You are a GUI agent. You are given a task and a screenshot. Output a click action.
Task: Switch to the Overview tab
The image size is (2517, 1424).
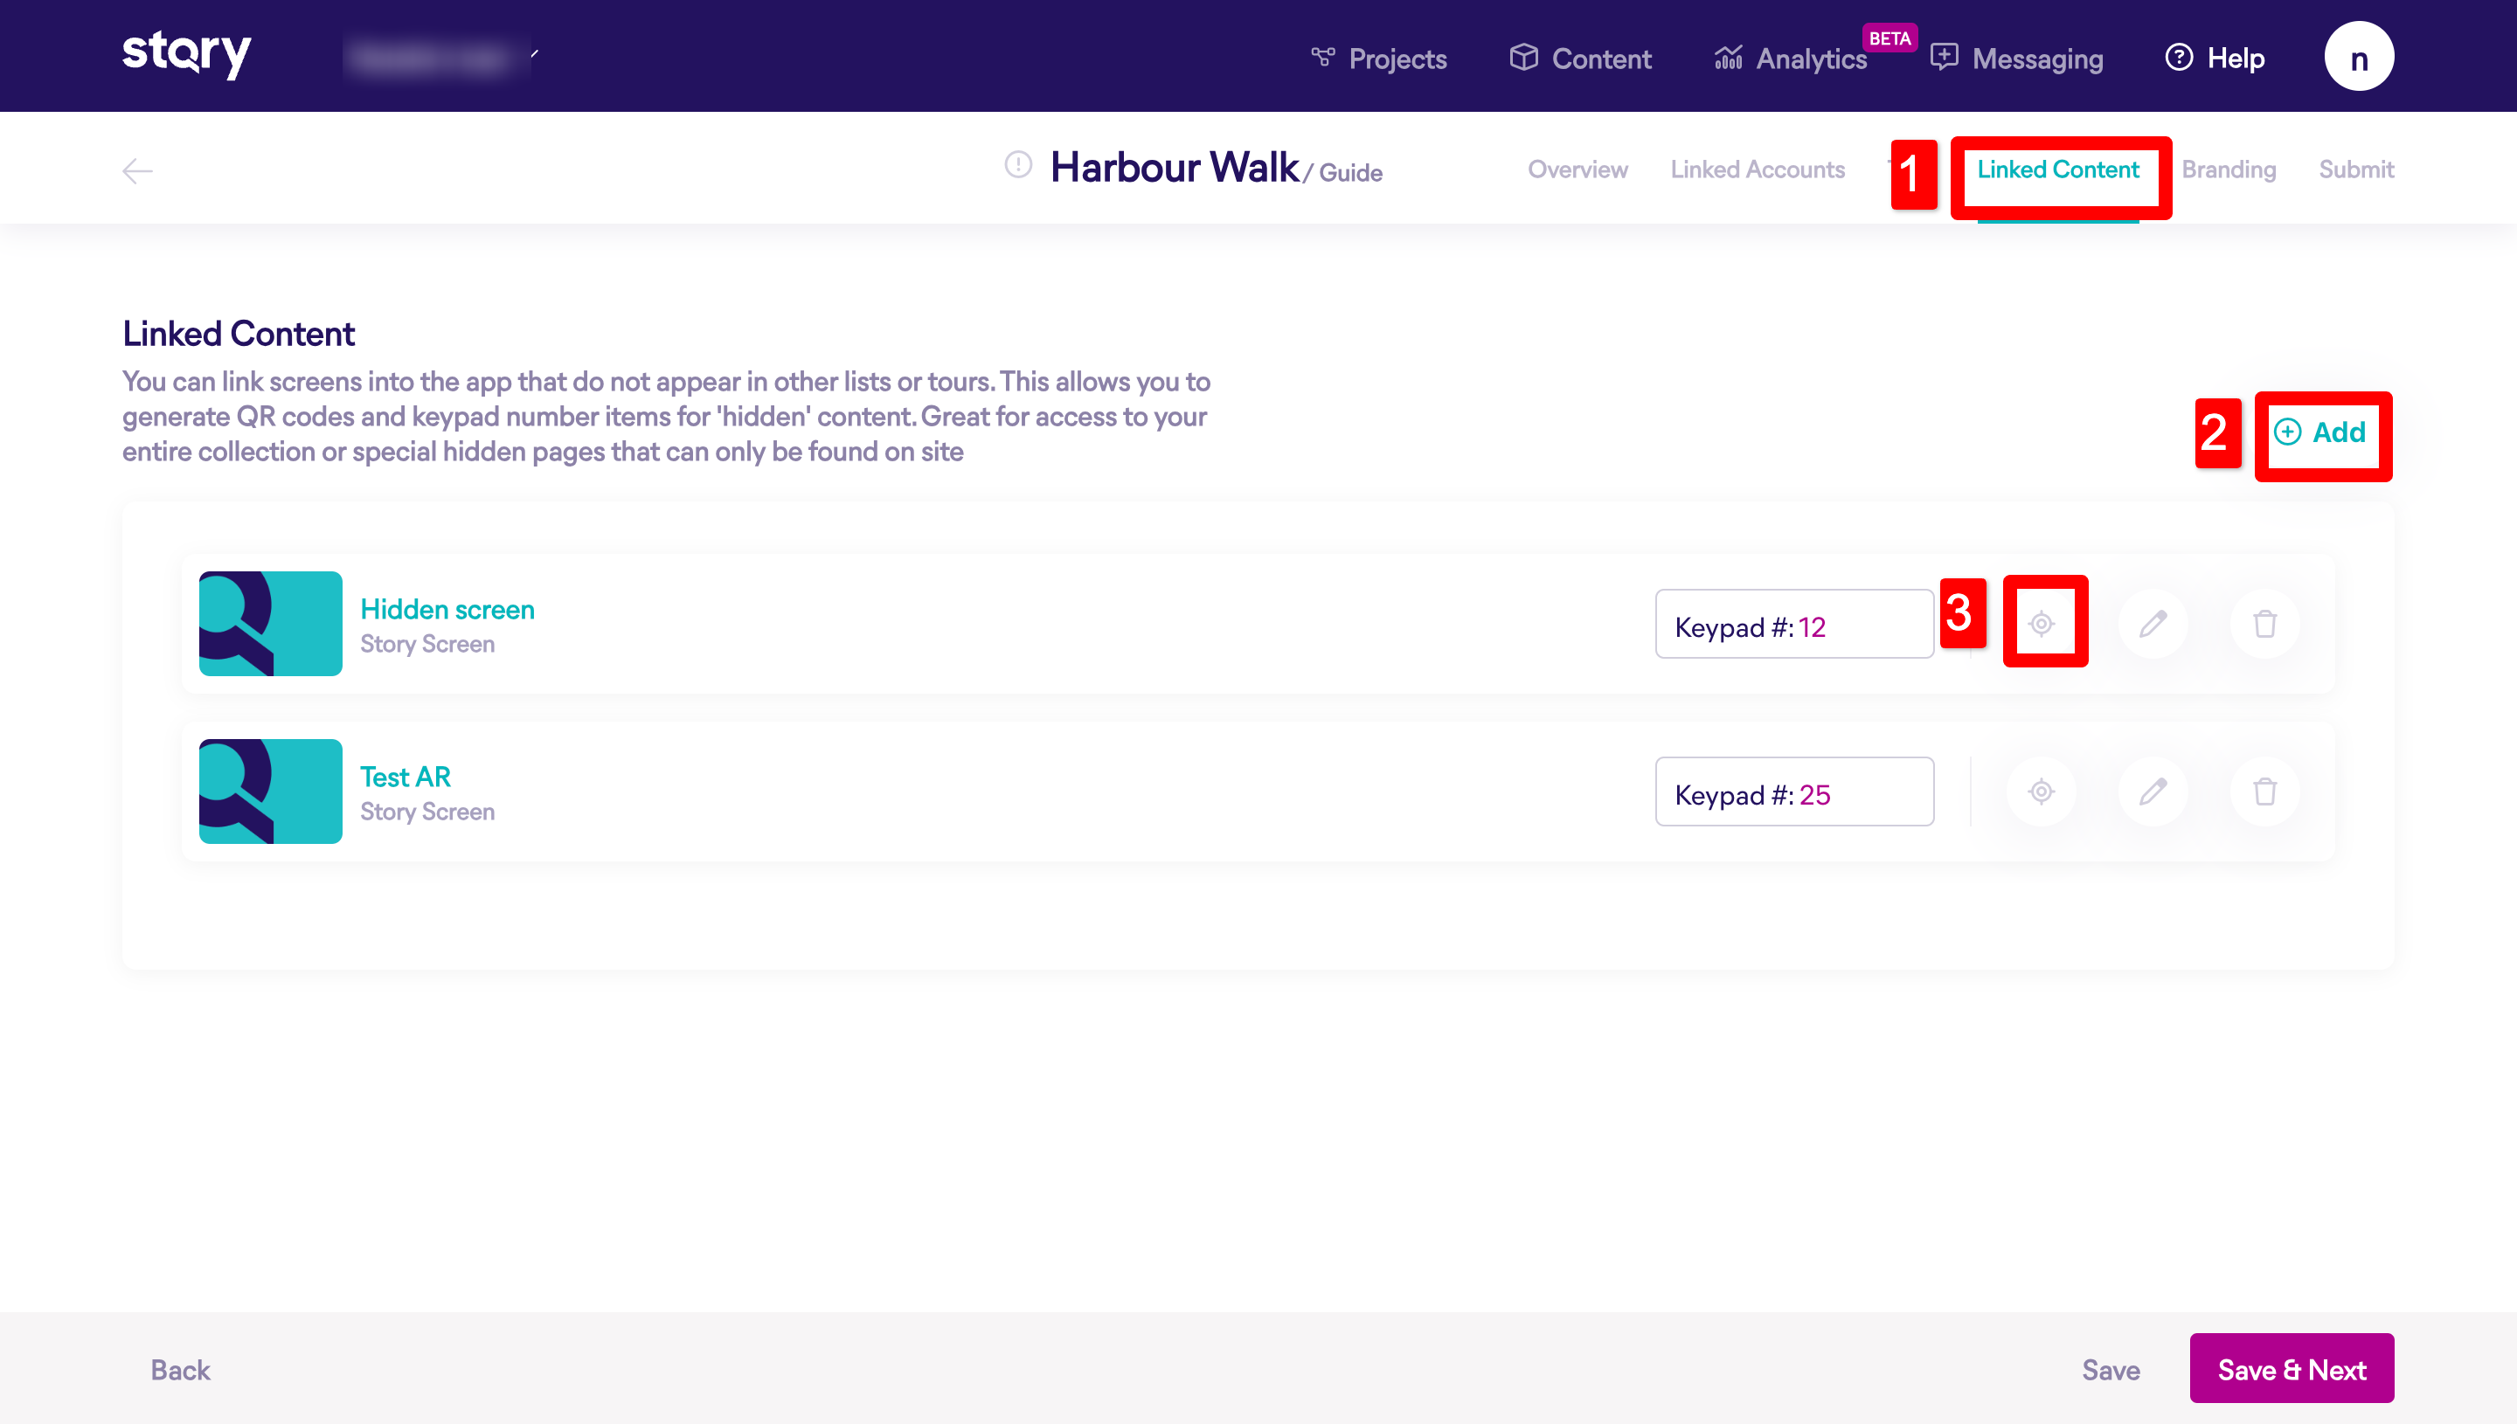(1577, 169)
